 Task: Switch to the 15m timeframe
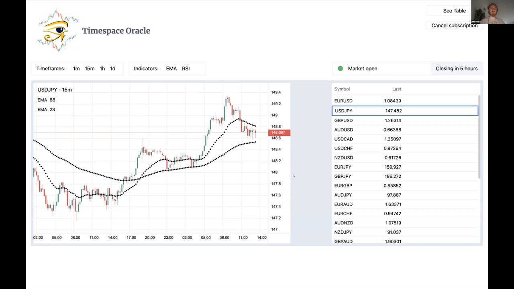pyautogui.click(x=90, y=69)
